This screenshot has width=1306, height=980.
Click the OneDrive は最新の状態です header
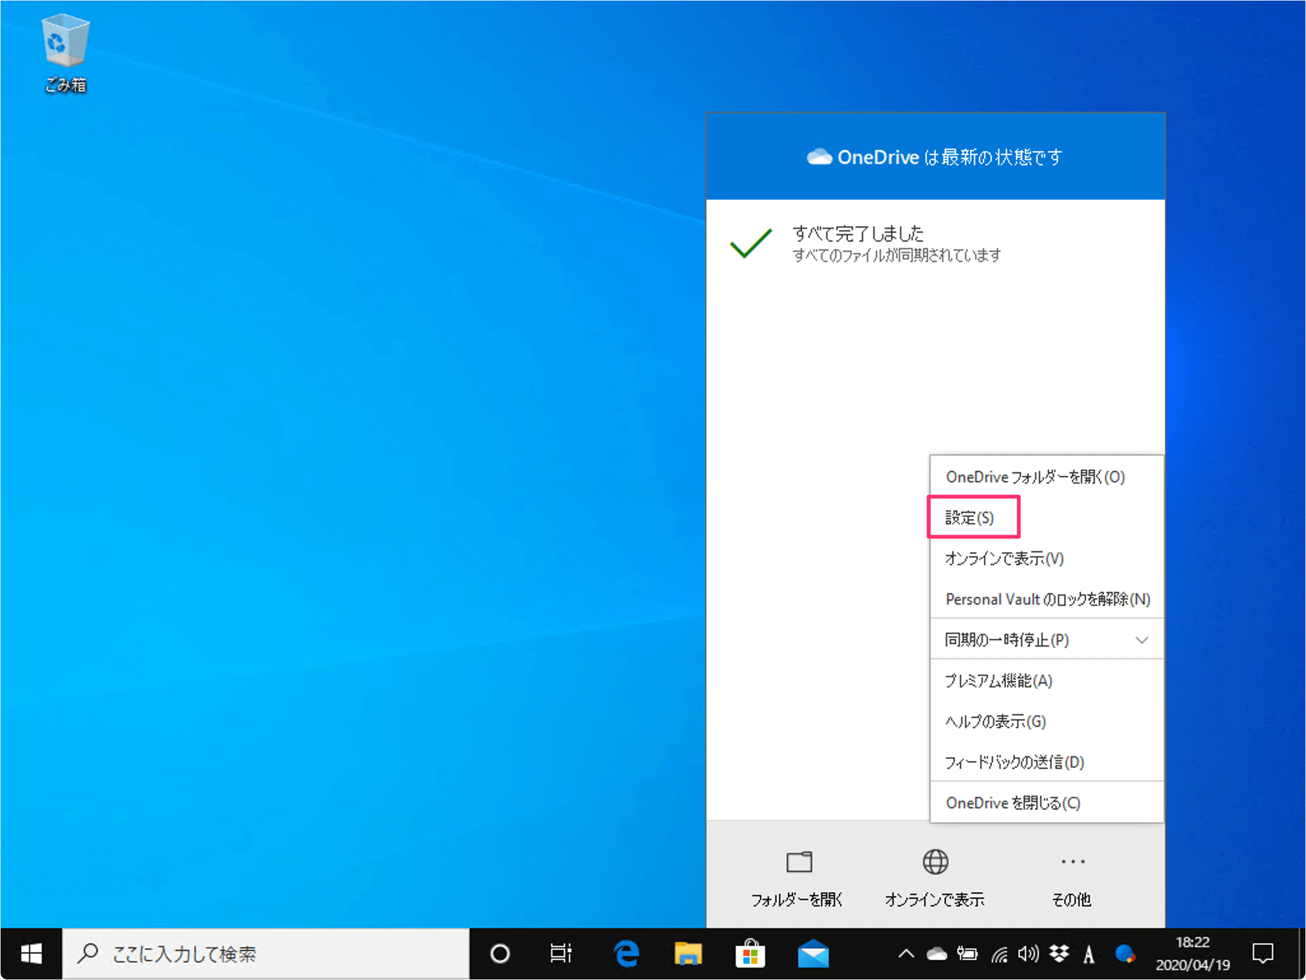(935, 157)
